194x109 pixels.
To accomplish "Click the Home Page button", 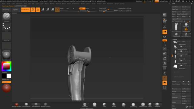I will (x=6, y=10).
